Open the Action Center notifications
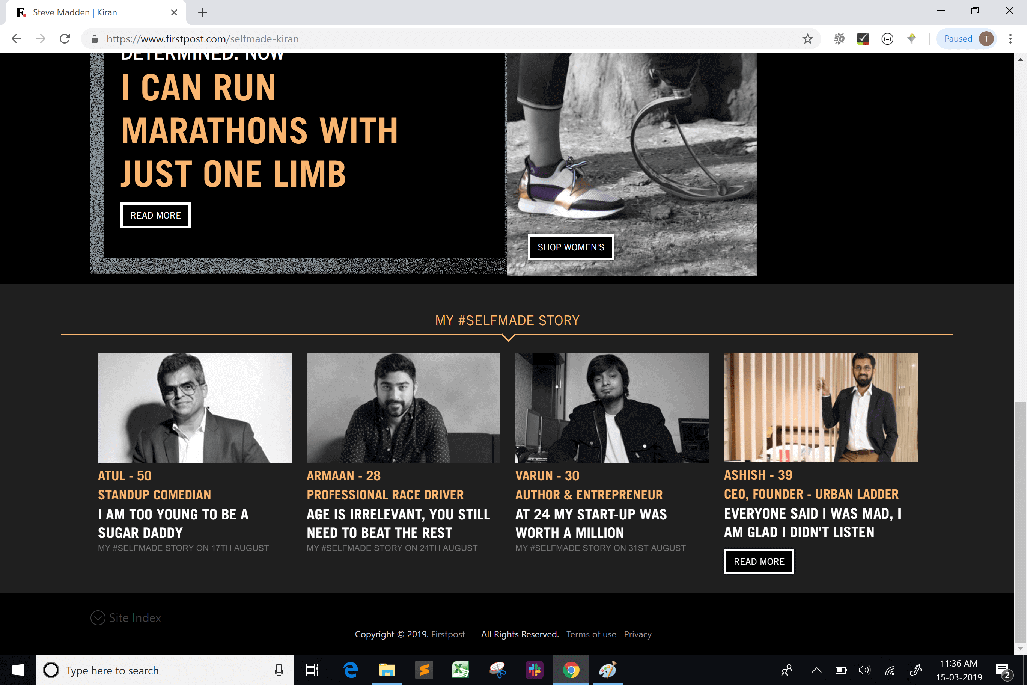 1003,671
